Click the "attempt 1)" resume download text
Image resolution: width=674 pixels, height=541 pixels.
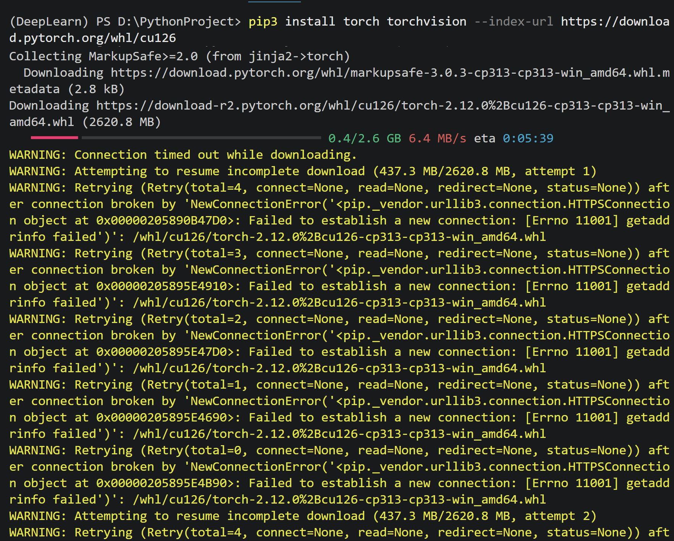(x=561, y=171)
